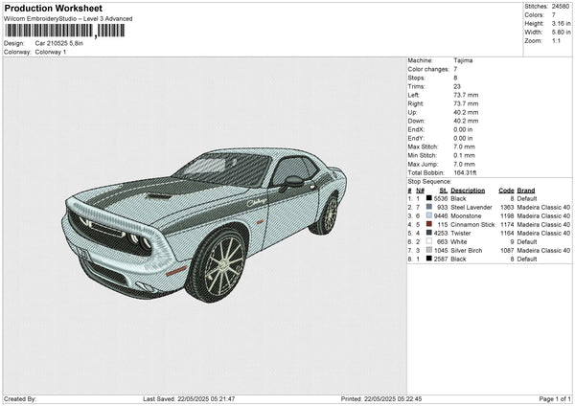Click the black swatch for stop 8 (2587 stitches)
575x406 pixels.
tap(428, 259)
